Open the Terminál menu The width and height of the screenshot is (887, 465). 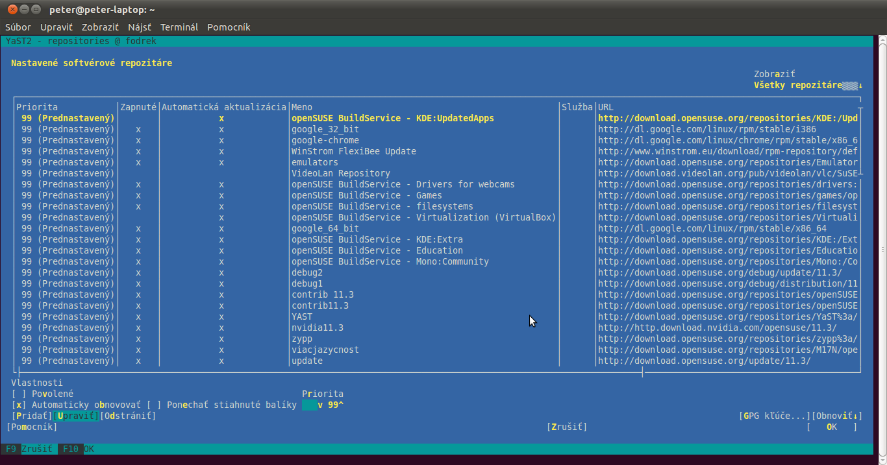click(x=179, y=27)
